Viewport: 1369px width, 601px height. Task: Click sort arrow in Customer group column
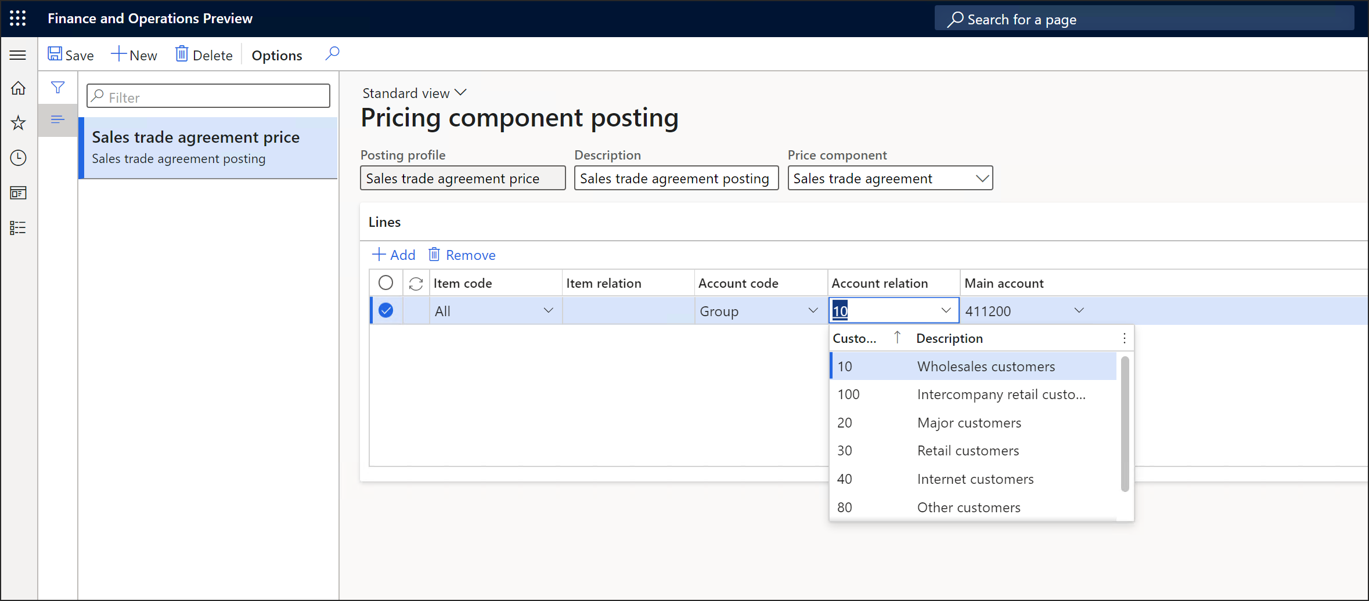[898, 337]
